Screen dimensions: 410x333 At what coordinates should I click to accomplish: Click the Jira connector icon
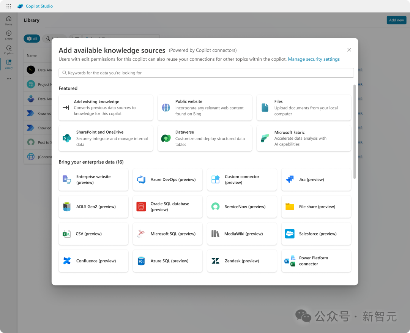[x=290, y=180]
